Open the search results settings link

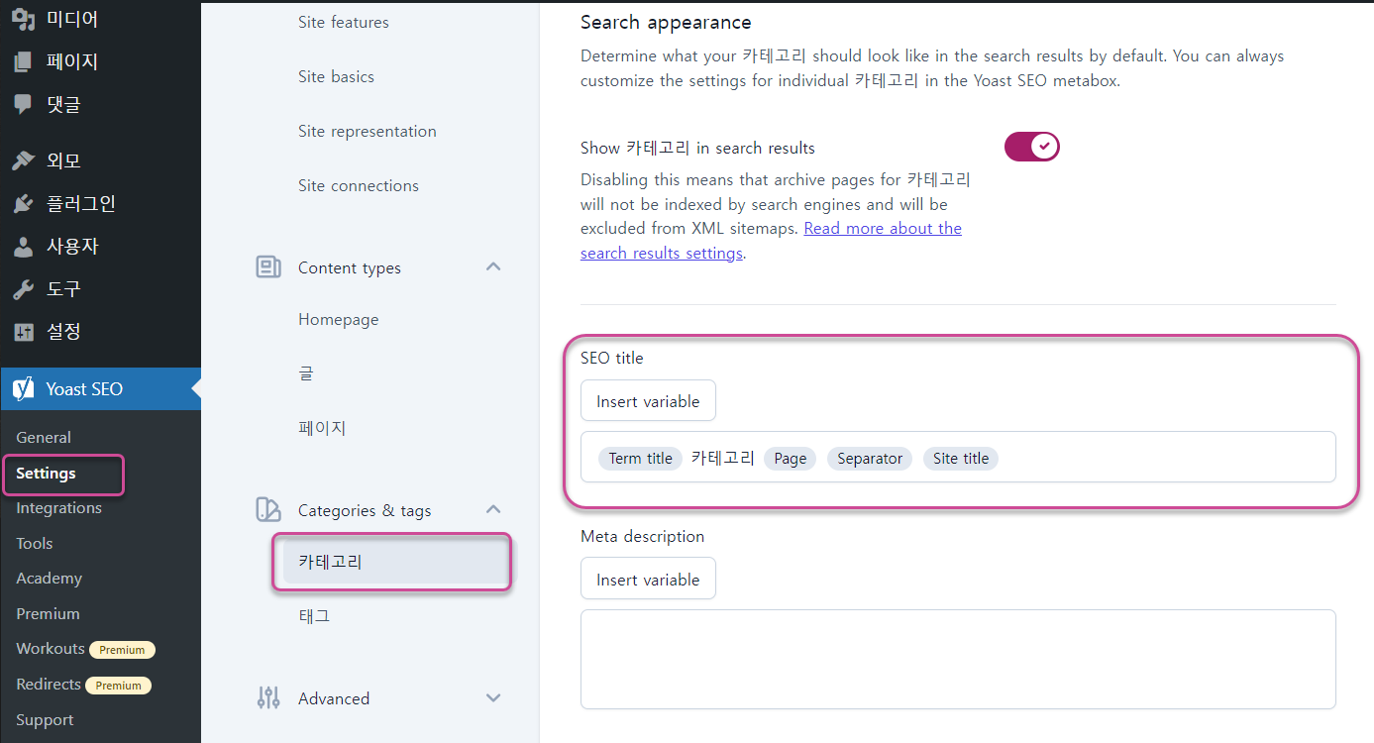(x=661, y=252)
